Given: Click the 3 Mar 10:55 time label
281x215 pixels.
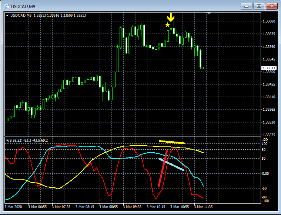Looking at the screenshot, I should 180,207.
